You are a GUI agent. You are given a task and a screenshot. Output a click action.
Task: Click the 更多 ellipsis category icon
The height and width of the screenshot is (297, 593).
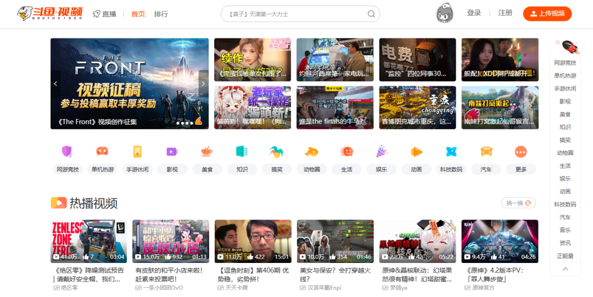[x=521, y=152]
